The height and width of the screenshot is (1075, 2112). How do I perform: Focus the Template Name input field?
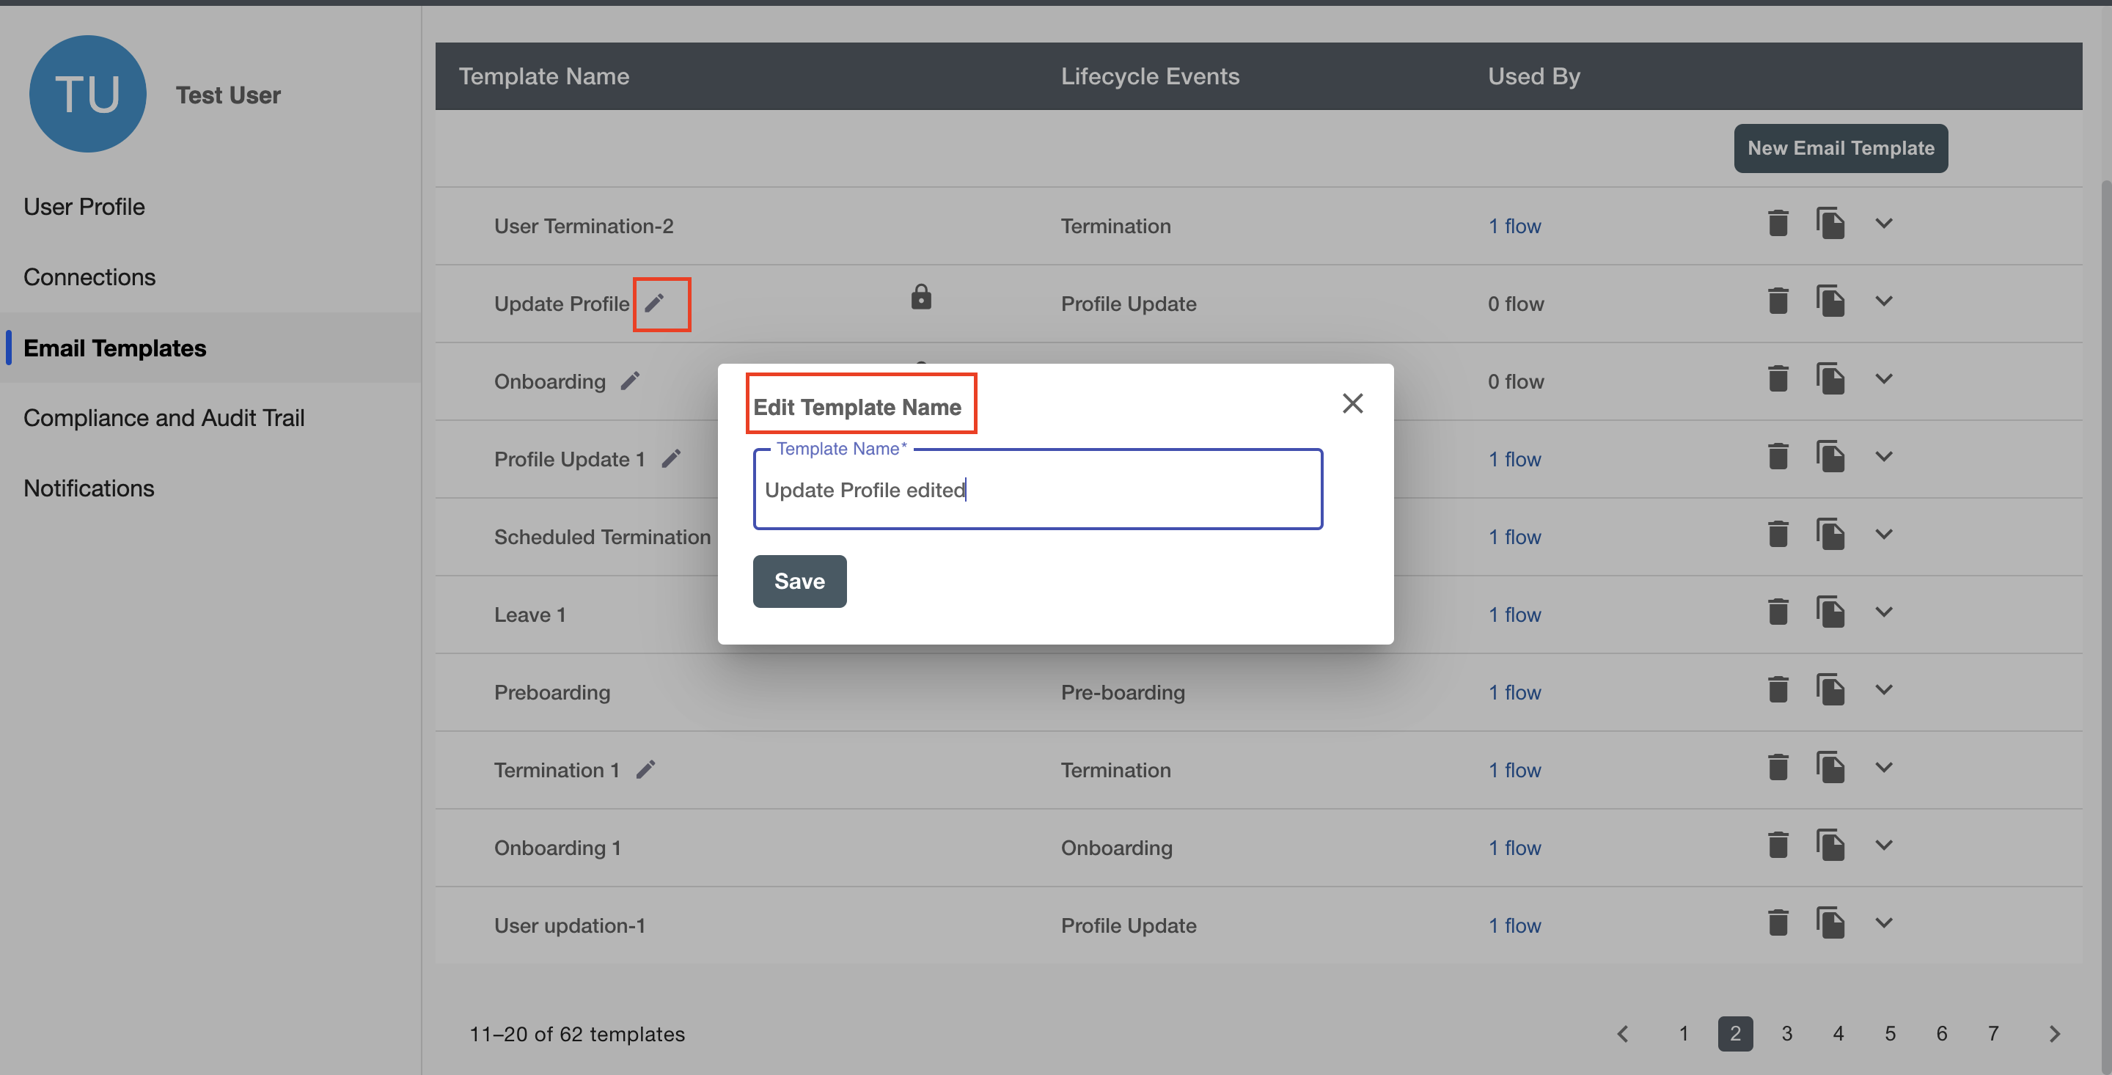[x=1038, y=490]
